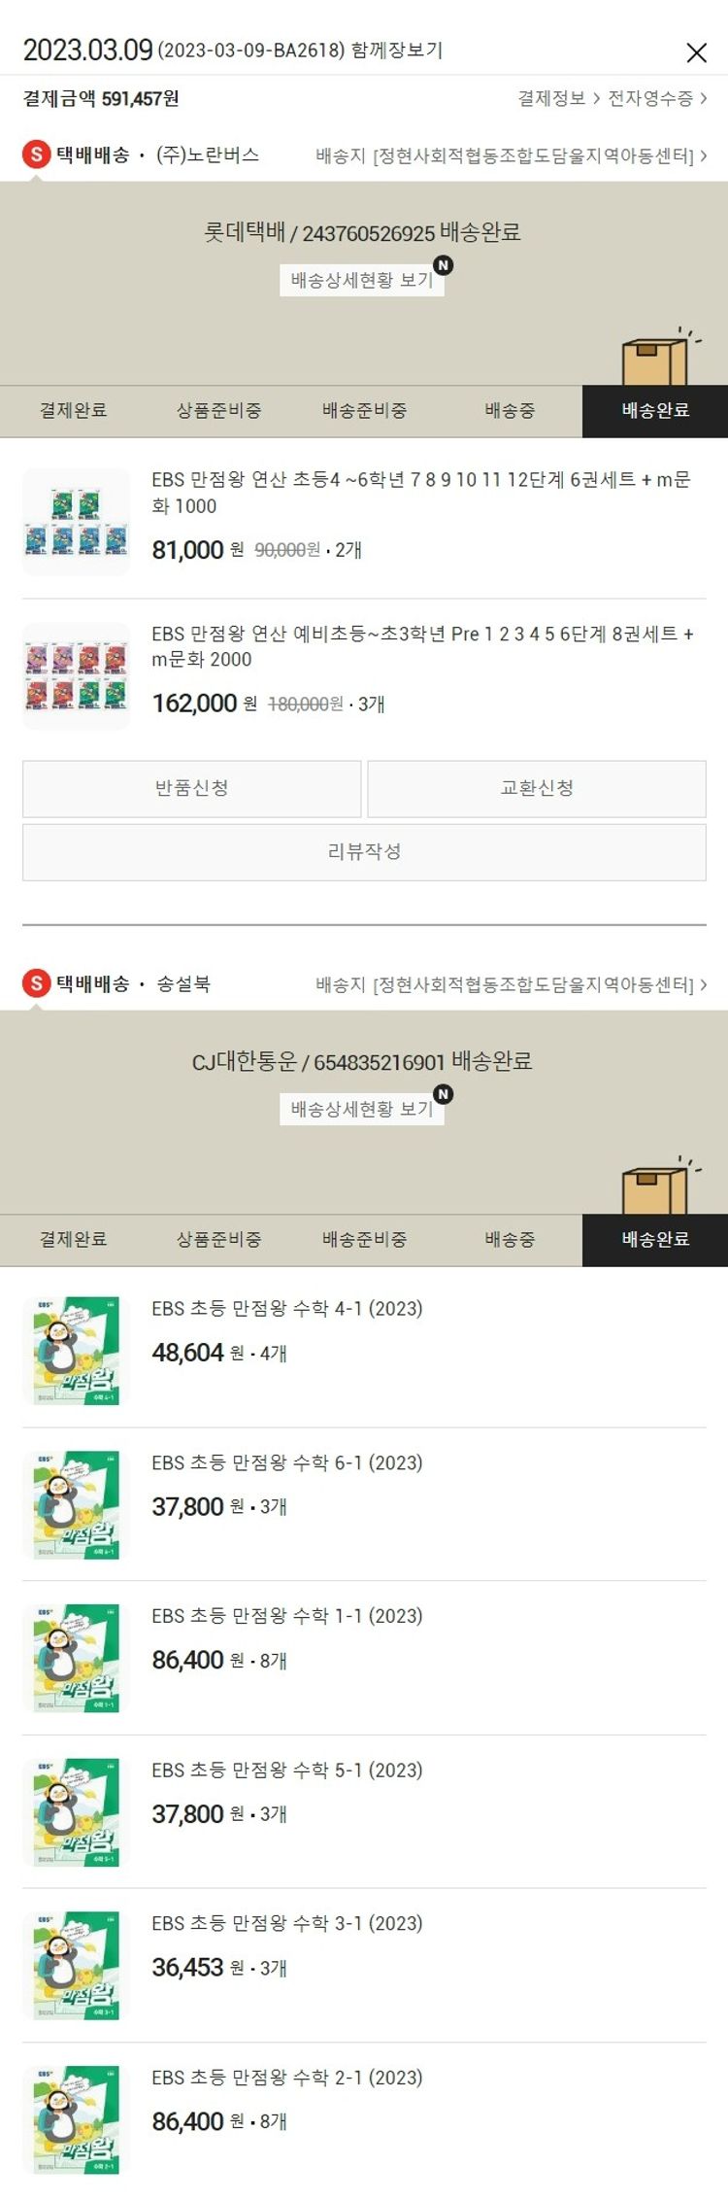This screenshot has width=728, height=2200.
Task: Expand the 배송지 address for the 노란버스 shipment
Action: (512, 155)
